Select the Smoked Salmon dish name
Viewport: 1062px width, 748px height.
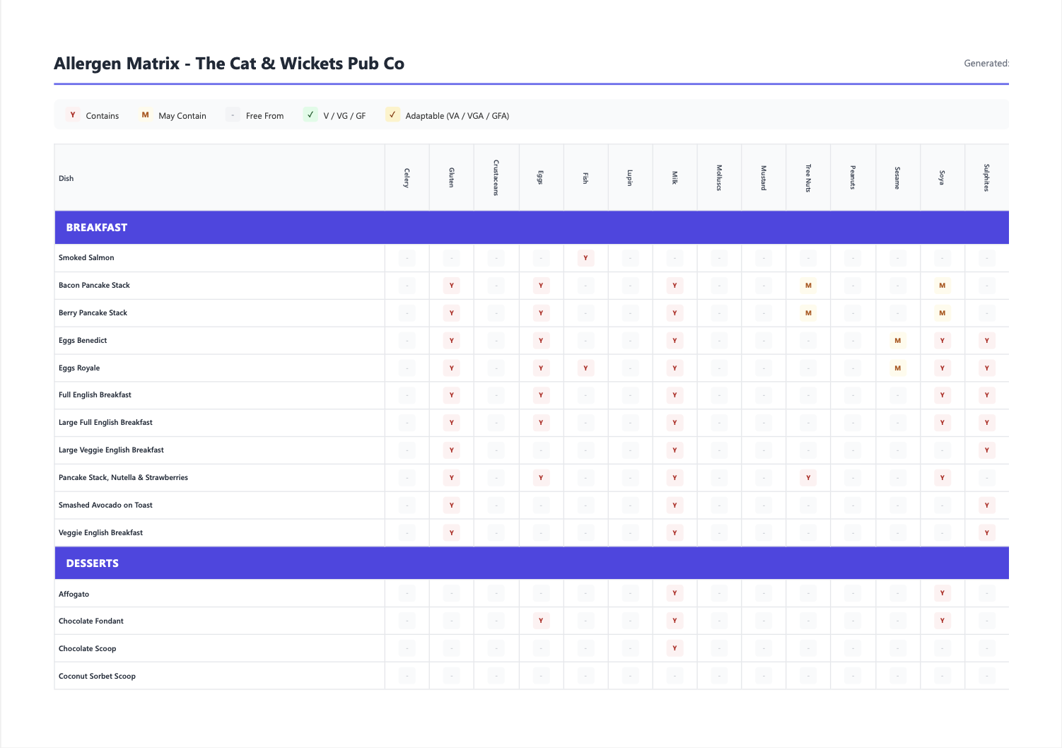click(x=86, y=258)
